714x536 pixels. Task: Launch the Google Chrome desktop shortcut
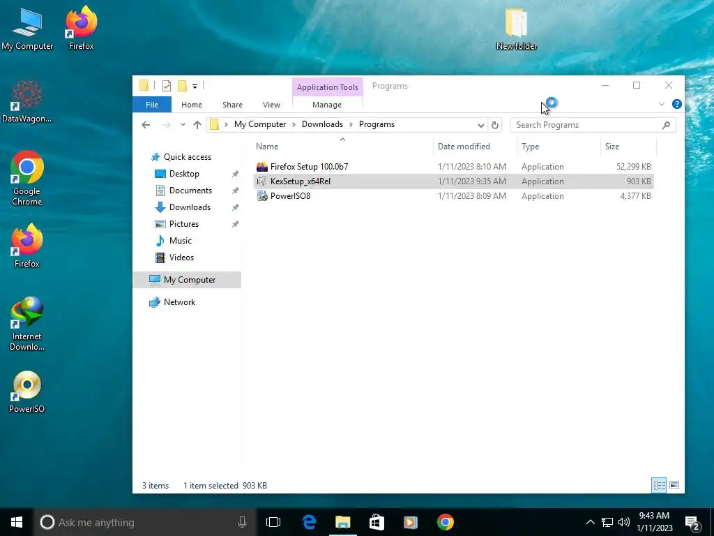(27, 178)
